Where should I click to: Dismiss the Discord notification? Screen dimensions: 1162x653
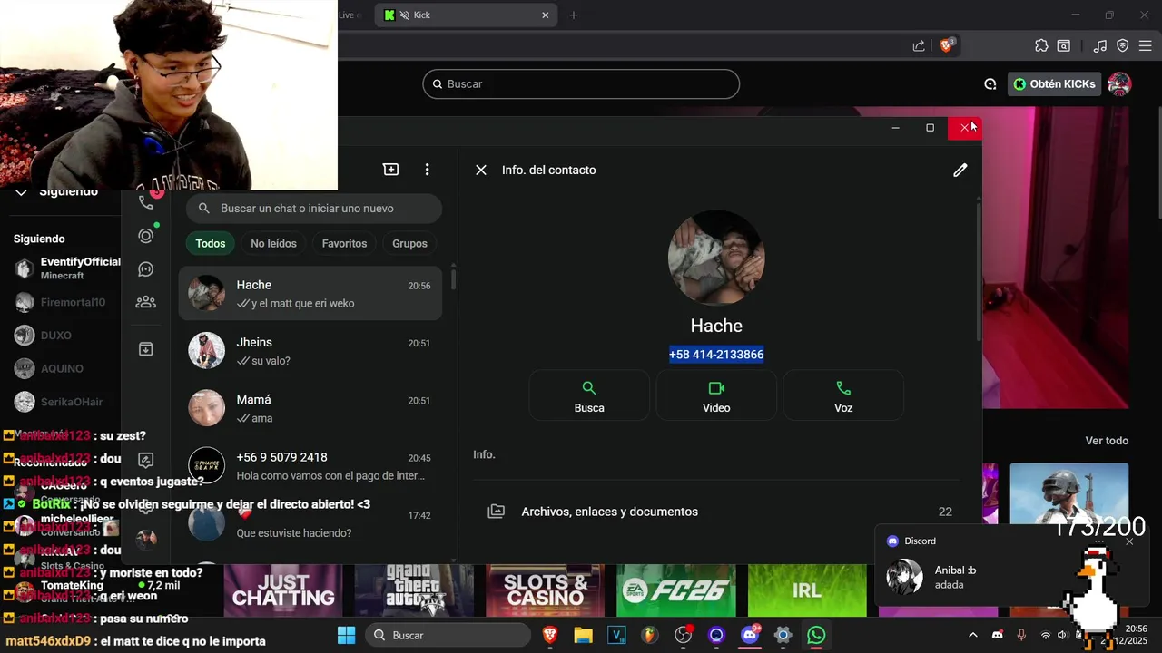[x=1129, y=541]
